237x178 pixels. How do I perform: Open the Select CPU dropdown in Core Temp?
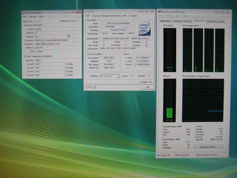tap(47, 21)
